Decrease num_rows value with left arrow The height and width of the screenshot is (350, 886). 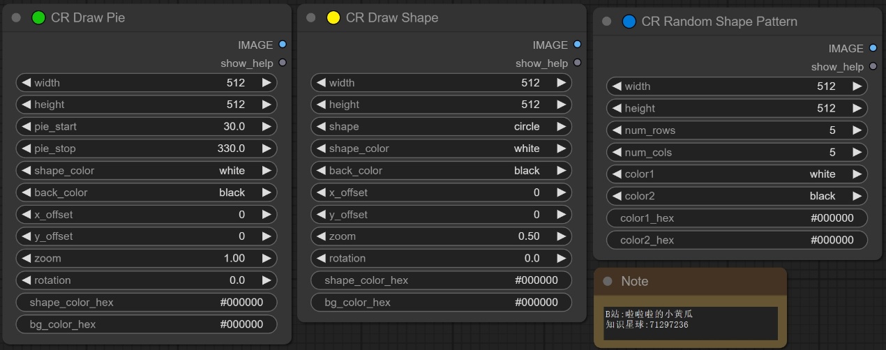[616, 130]
